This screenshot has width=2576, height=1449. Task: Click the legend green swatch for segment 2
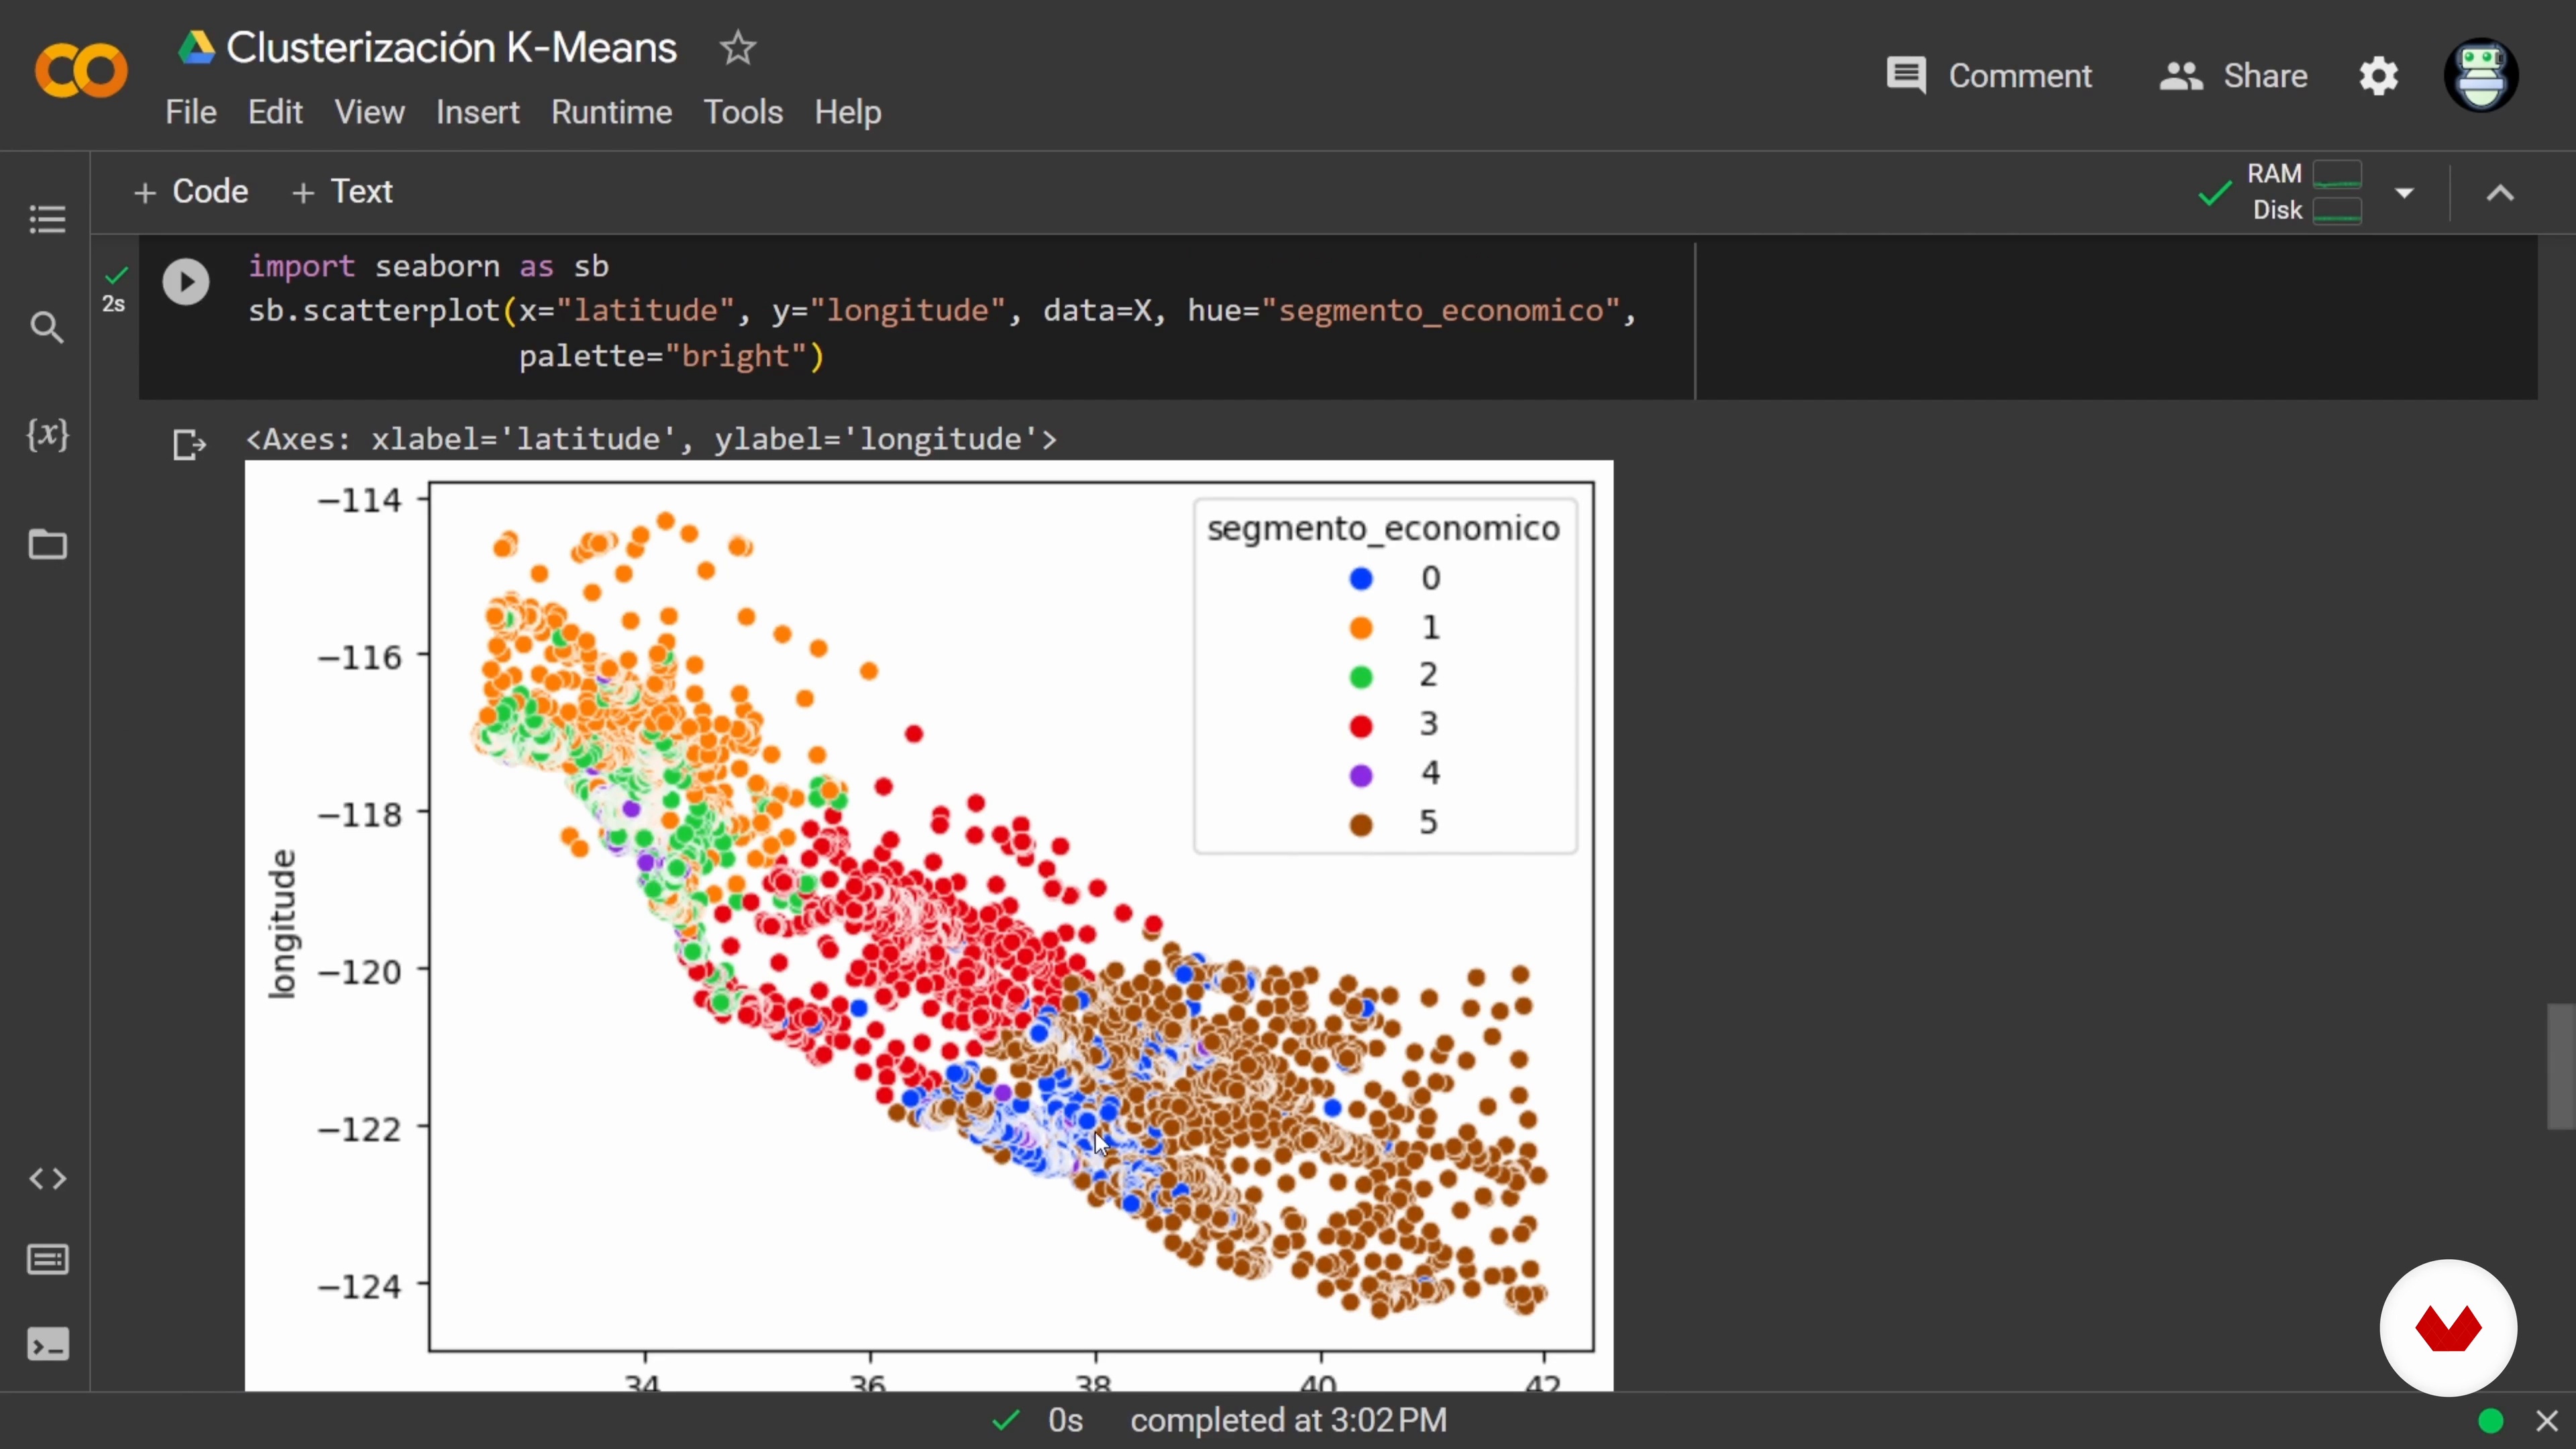pos(1361,677)
